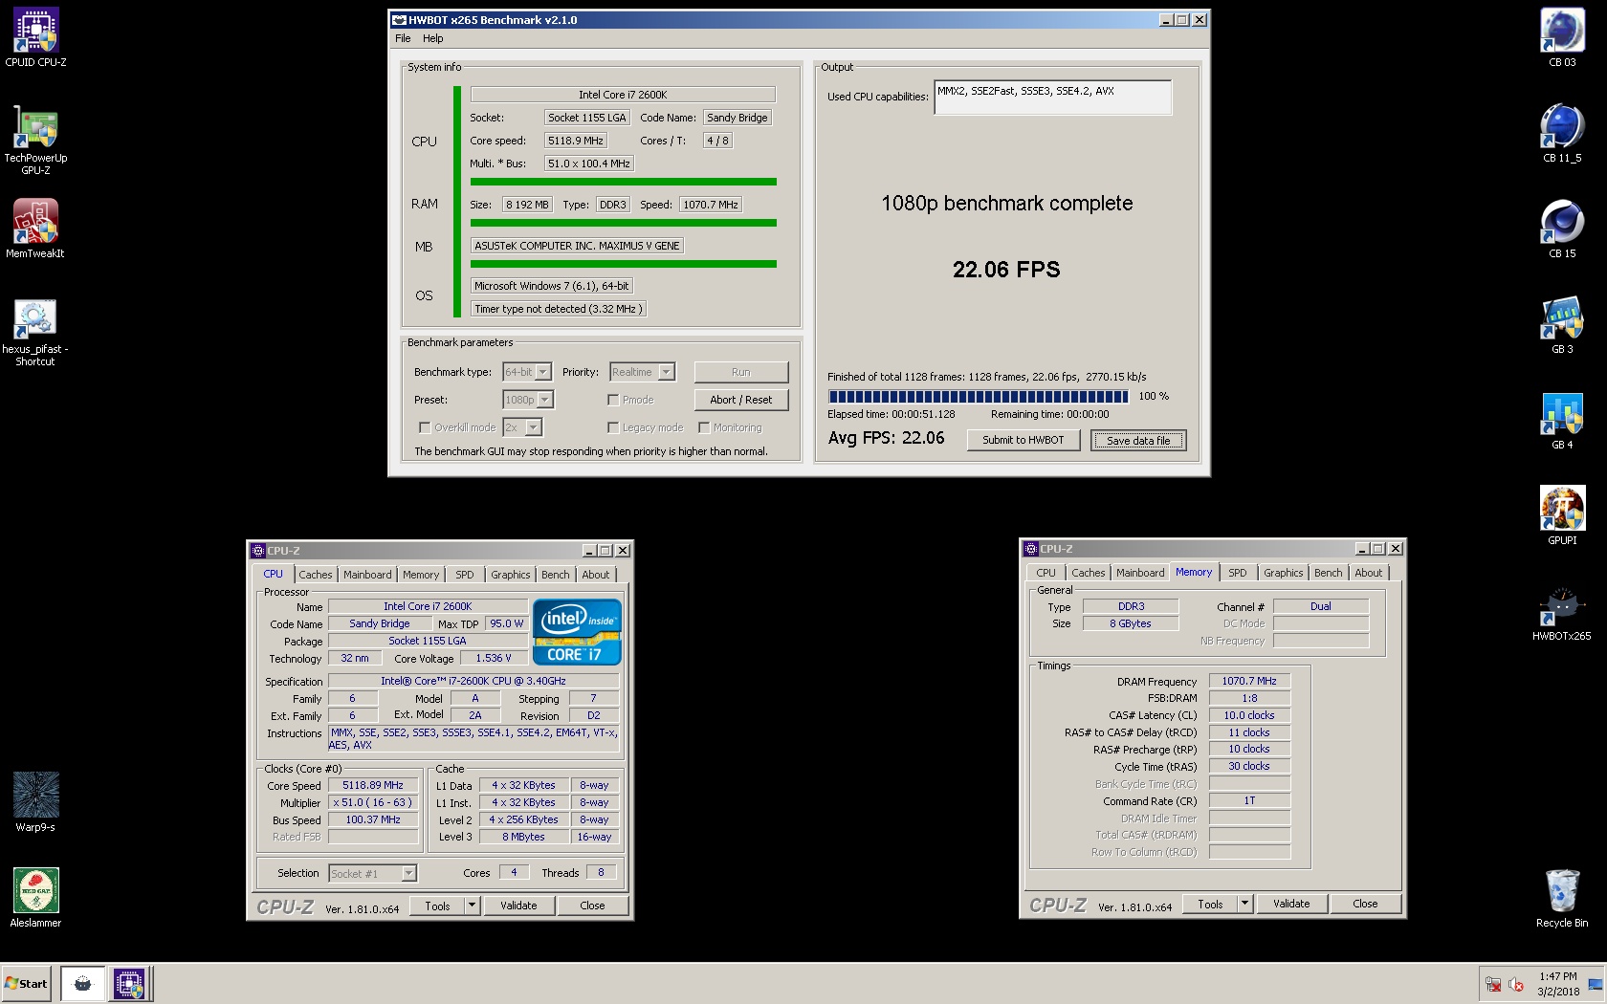The height and width of the screenshot is (1004, 1607).
Task: Switch to Graphics tab in right CPU-Z
Action: point(1283,573)
